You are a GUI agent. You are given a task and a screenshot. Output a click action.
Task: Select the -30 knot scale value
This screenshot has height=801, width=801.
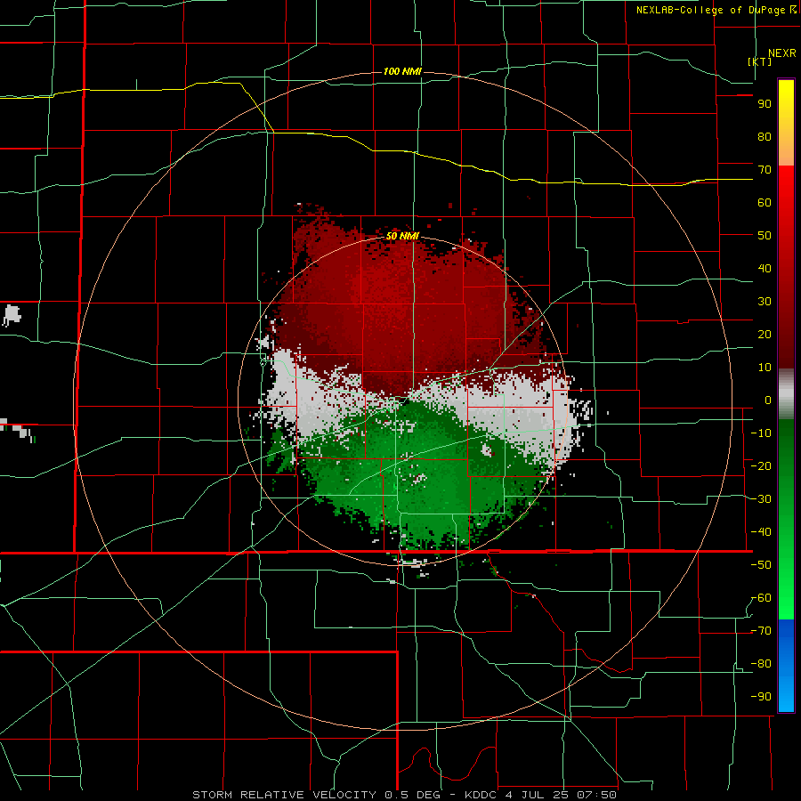[x=761, y=499]
